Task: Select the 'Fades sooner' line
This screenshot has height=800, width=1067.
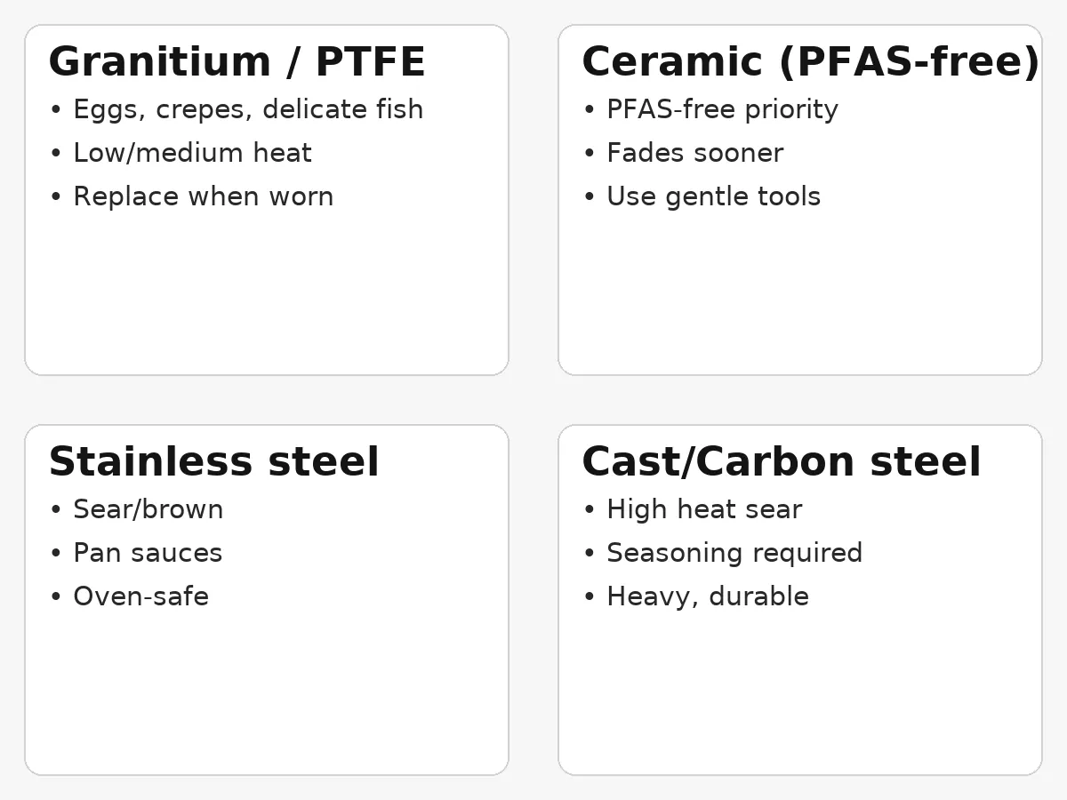Action: [x=694, y=153]
